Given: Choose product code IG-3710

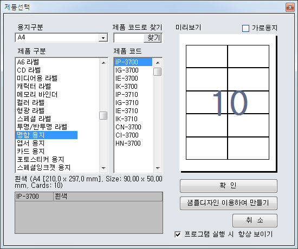Looking at the screenshot, I should click(x=127, y=103).
